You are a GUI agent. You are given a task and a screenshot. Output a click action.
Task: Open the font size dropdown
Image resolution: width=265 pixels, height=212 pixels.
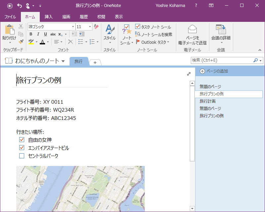90,26
